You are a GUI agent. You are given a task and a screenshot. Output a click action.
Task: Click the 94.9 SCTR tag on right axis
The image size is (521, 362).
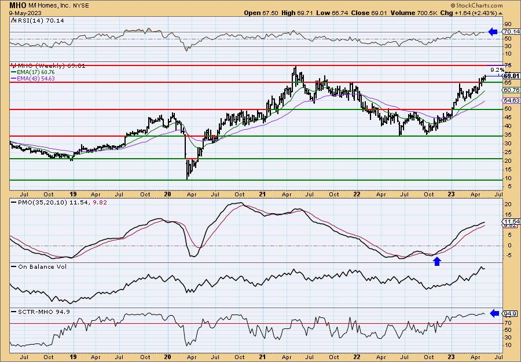pos(511,313)
